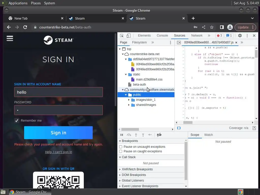Hide the navigator sidebar pane
The image size is (260, 195).
coord(179,42)
